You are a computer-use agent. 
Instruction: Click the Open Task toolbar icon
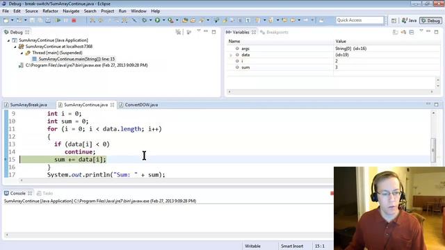tap(193, 20)
